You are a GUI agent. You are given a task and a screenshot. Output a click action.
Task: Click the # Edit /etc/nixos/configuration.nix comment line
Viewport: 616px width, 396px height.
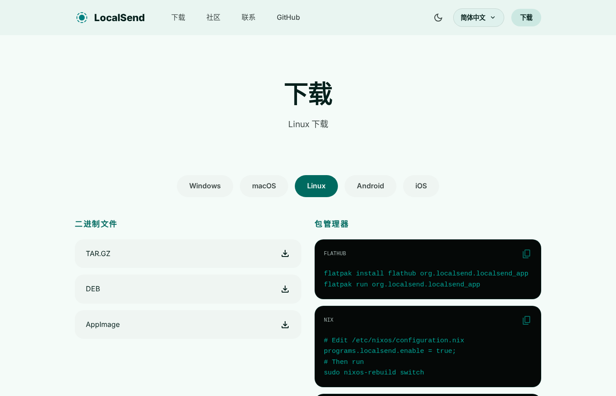coord(394,341)
